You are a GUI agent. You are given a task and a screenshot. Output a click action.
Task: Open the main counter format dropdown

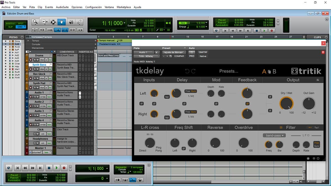pos(125,23)
